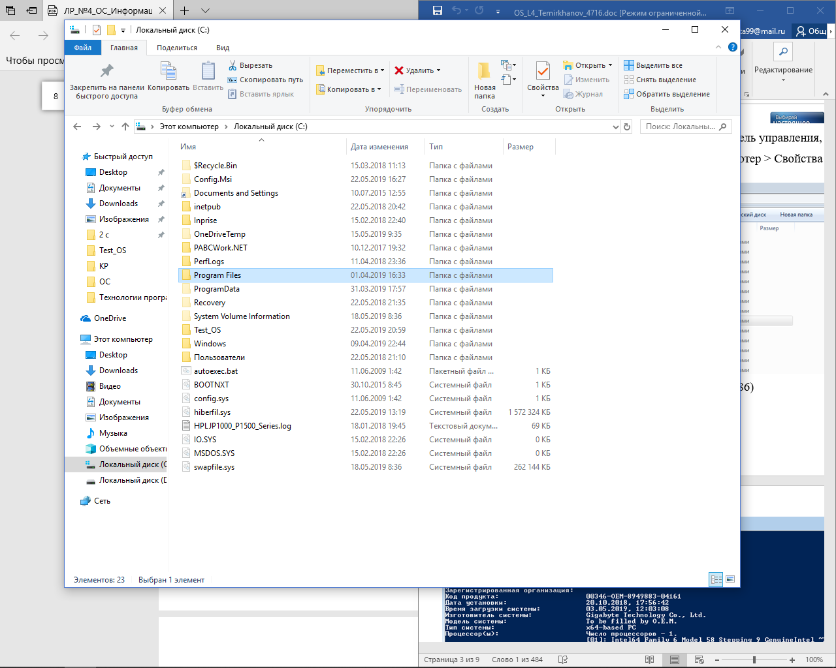Clear selection using Снять выделение

pos(660,80)
